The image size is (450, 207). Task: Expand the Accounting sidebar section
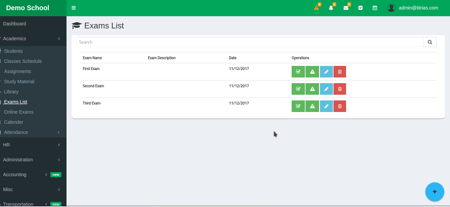click(x=33, y=175)
